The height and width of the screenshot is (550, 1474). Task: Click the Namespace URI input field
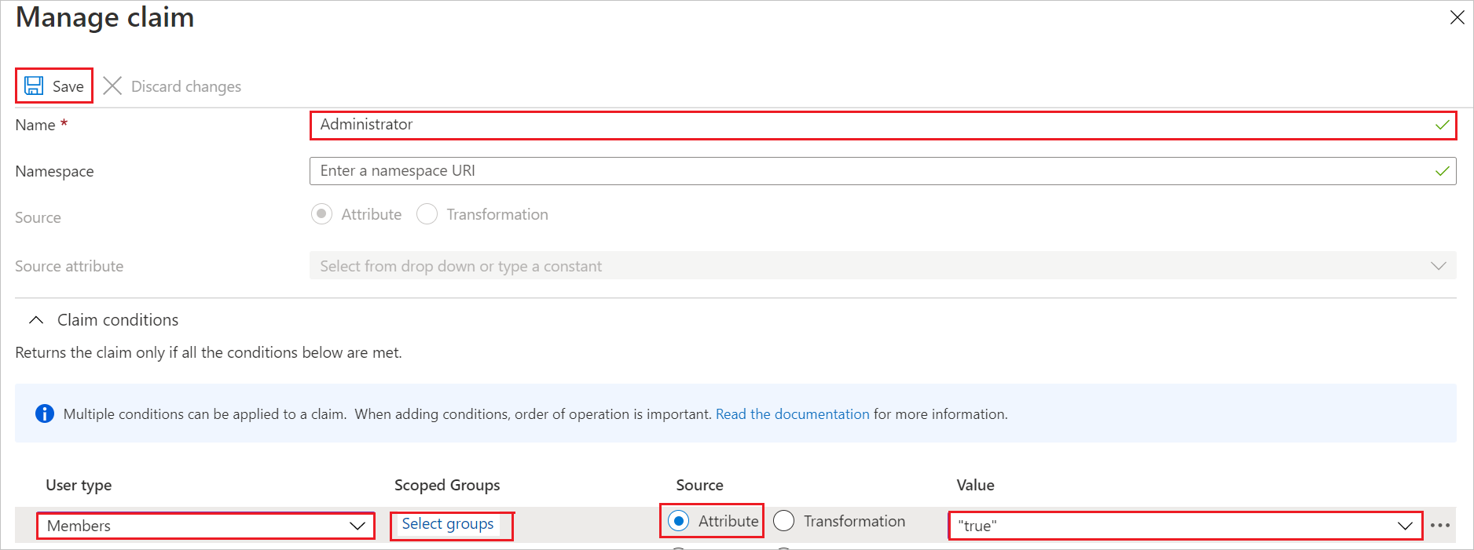point(882,171)
